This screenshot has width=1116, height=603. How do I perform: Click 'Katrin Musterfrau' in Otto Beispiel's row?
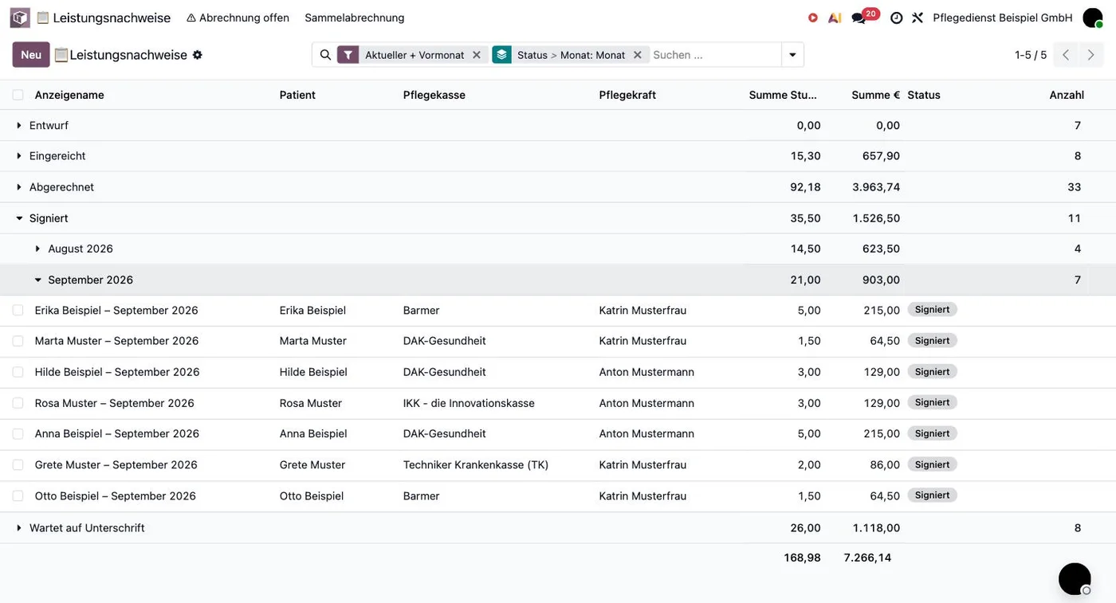click(x=642, y=496)
